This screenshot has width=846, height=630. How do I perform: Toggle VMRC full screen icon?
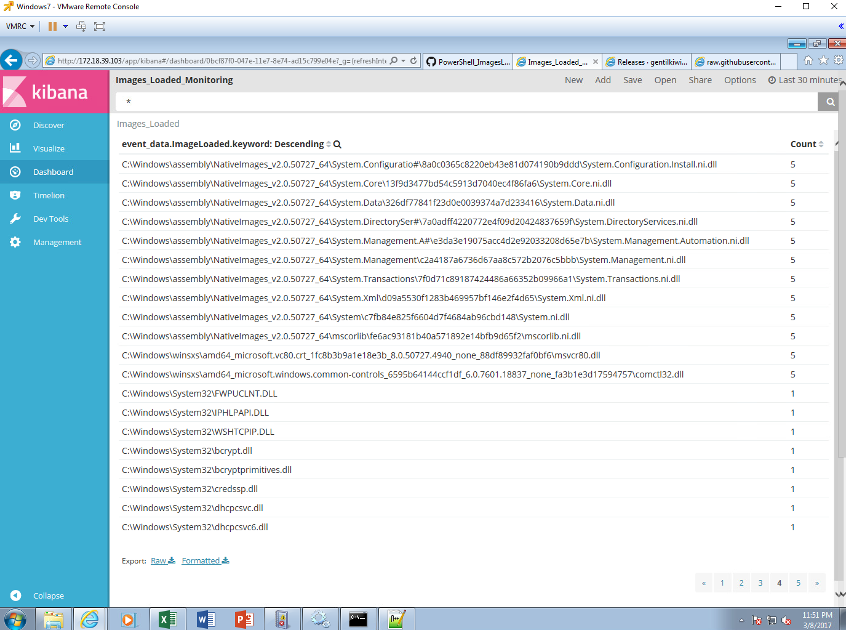[x=100, y=26]
